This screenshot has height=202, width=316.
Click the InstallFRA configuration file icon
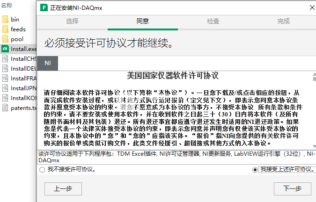click(x=5, y=78)
